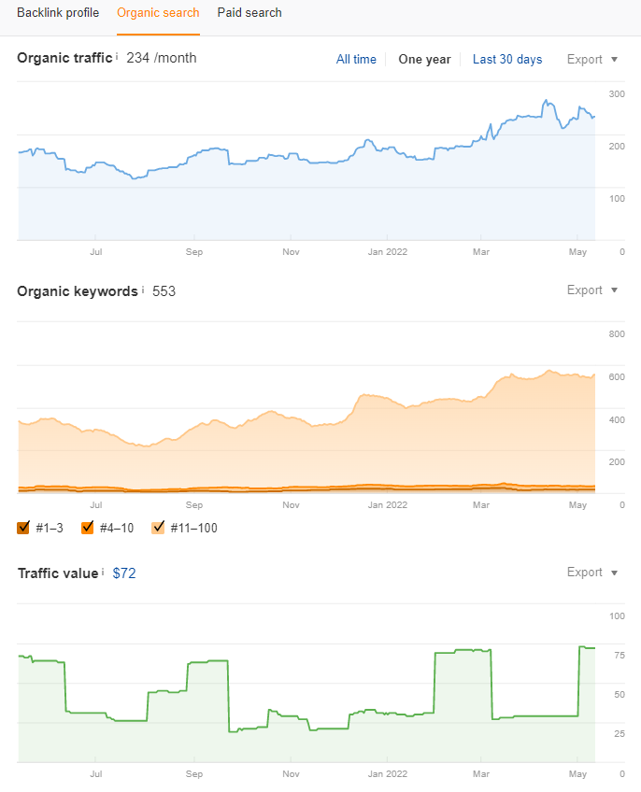Switch to the Backlink profile tab
The image size is (641, 792).
pos(58,13)
